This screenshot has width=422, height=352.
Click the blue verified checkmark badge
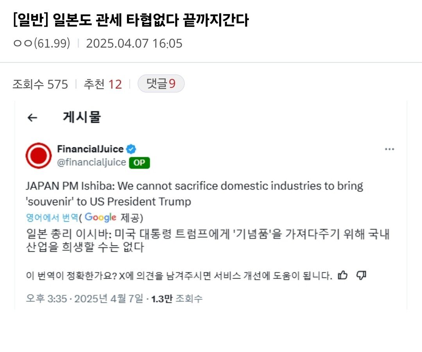pyautogui.click(x=131, y=149)
